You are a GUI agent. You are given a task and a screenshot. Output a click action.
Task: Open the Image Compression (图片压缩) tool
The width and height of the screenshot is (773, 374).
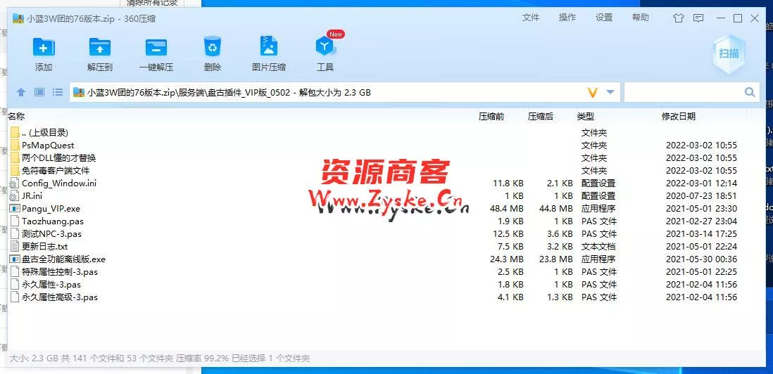268,48
